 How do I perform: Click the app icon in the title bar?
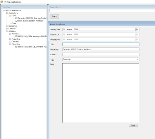pos(2,2)
